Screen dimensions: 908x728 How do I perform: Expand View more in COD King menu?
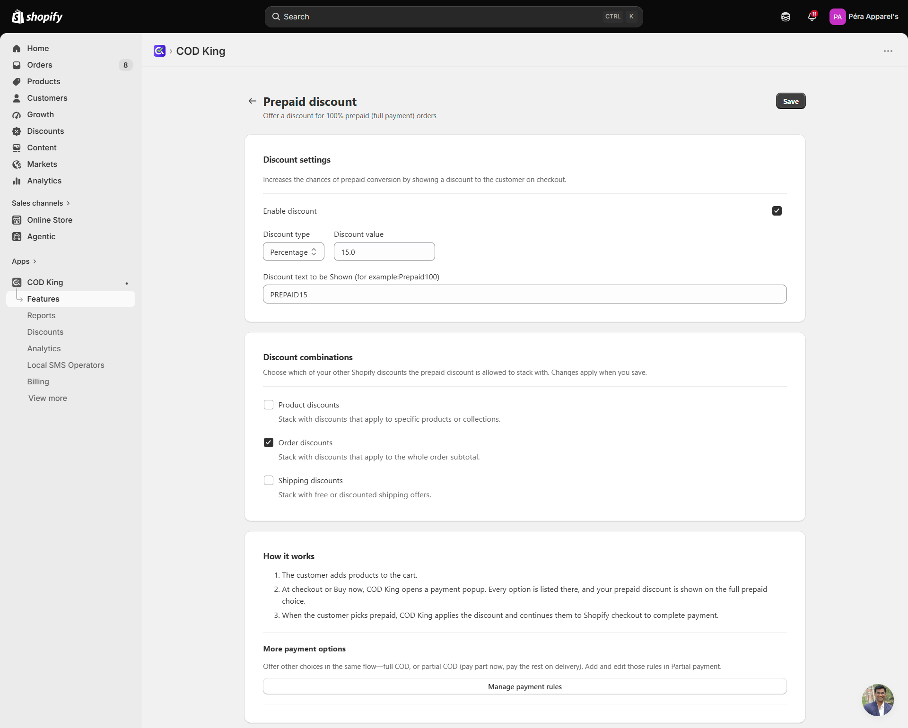(47, 399)
